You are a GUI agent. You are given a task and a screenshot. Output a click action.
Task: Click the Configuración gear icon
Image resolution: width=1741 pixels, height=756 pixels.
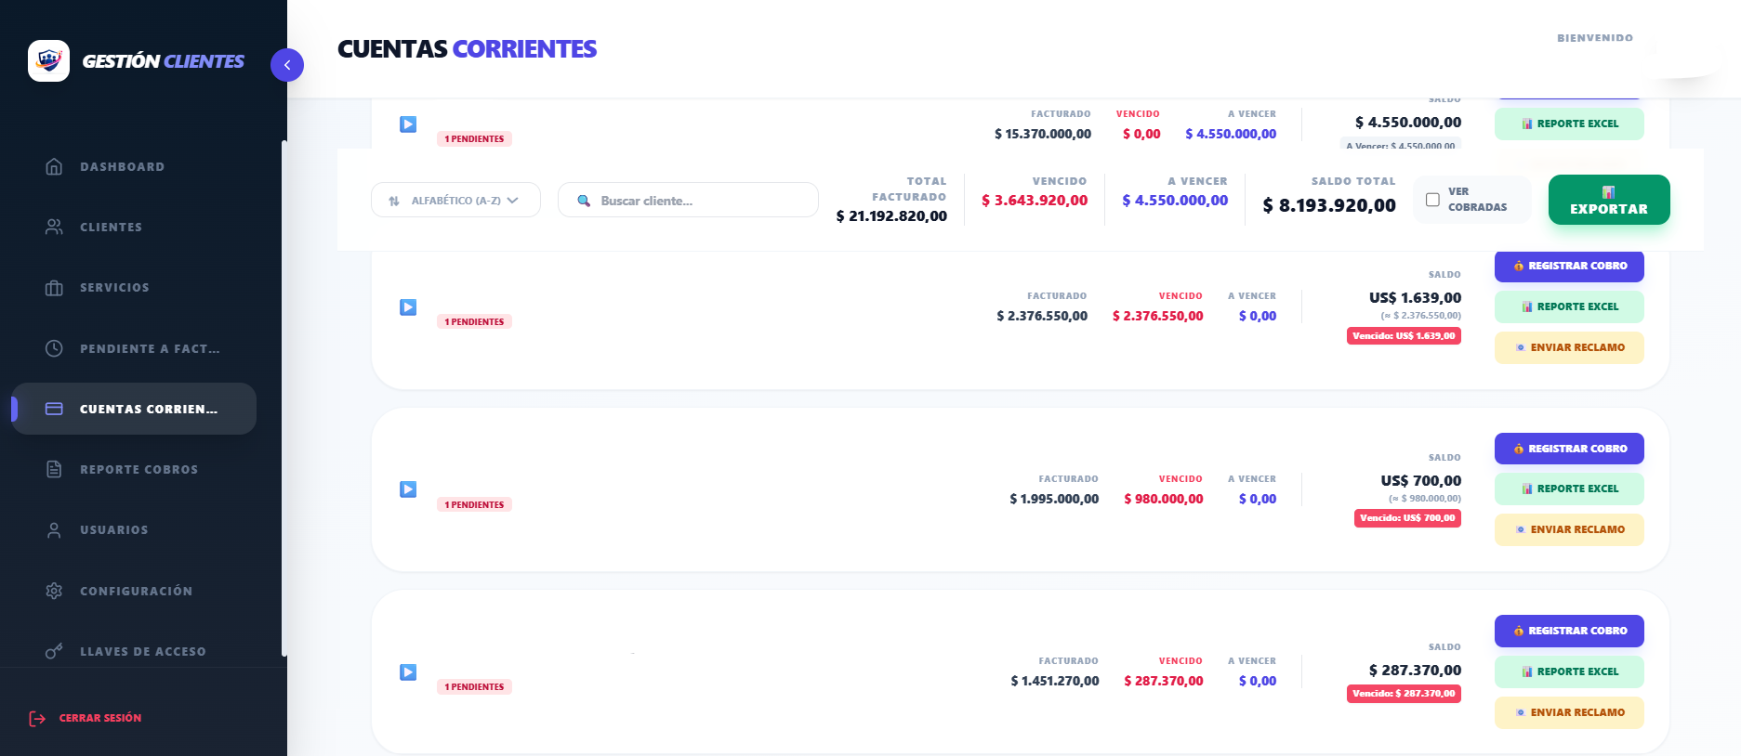[x=54, y=591]
